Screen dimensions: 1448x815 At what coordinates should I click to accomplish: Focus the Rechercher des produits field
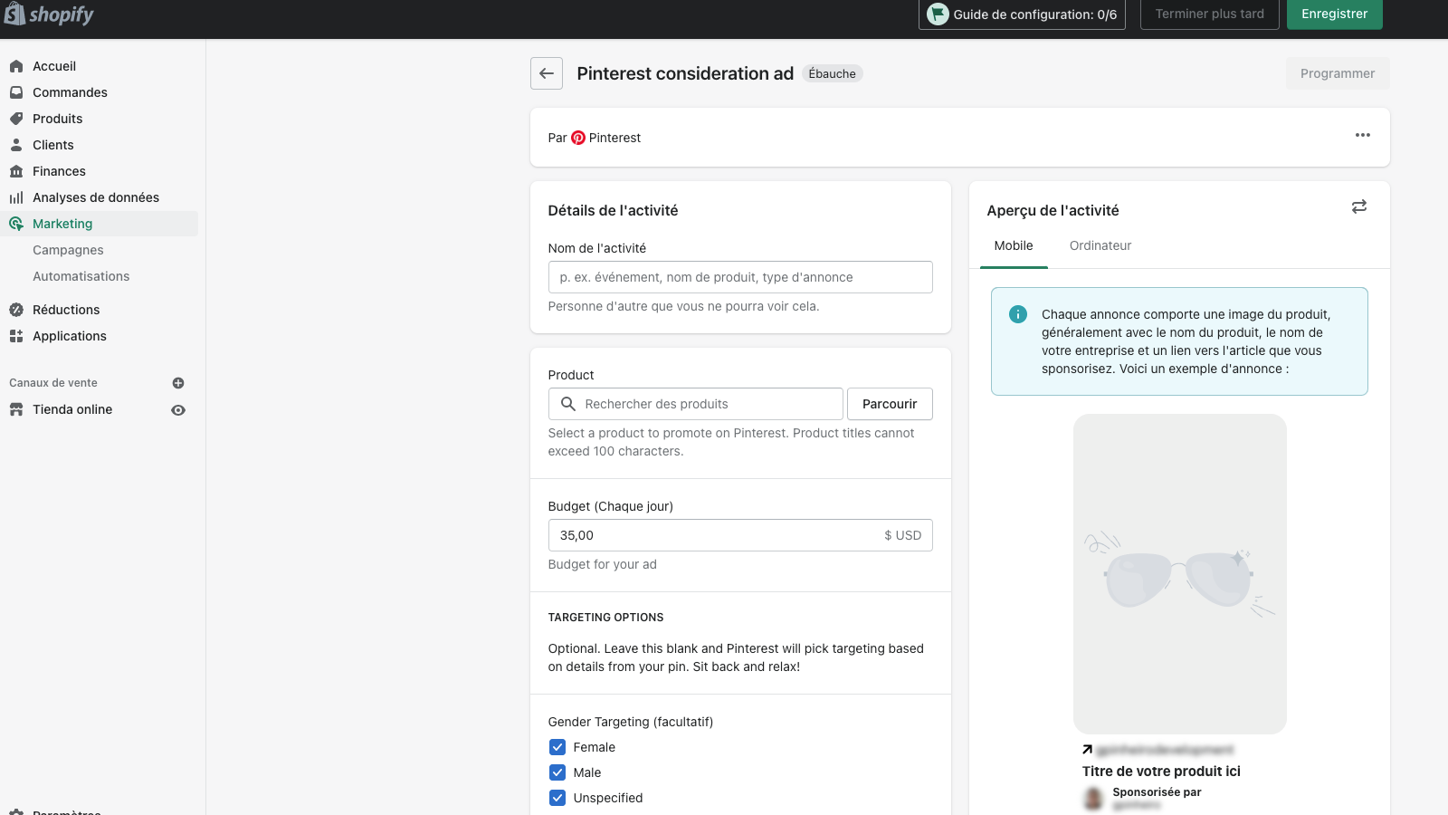point(696,404)
